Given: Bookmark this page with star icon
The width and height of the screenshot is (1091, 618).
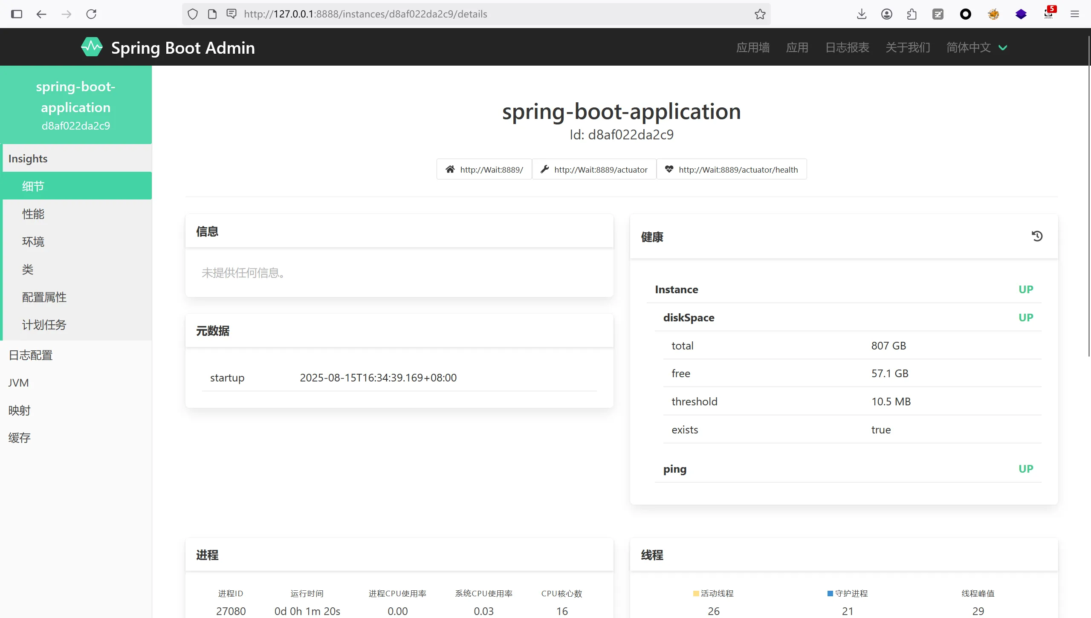Looking at the screenshot, I should 760,14.
